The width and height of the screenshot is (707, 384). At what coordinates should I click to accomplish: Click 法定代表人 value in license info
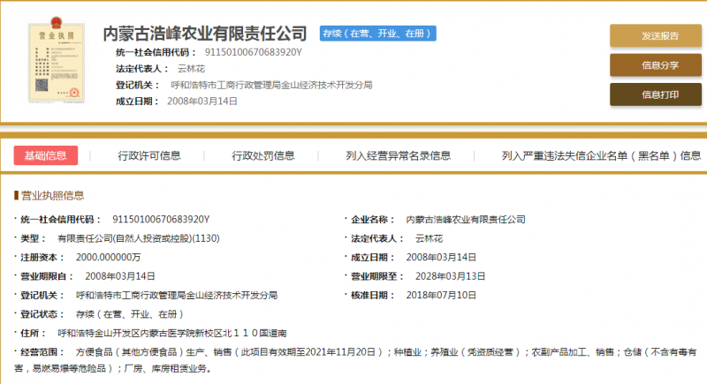(x=429, y=238)
